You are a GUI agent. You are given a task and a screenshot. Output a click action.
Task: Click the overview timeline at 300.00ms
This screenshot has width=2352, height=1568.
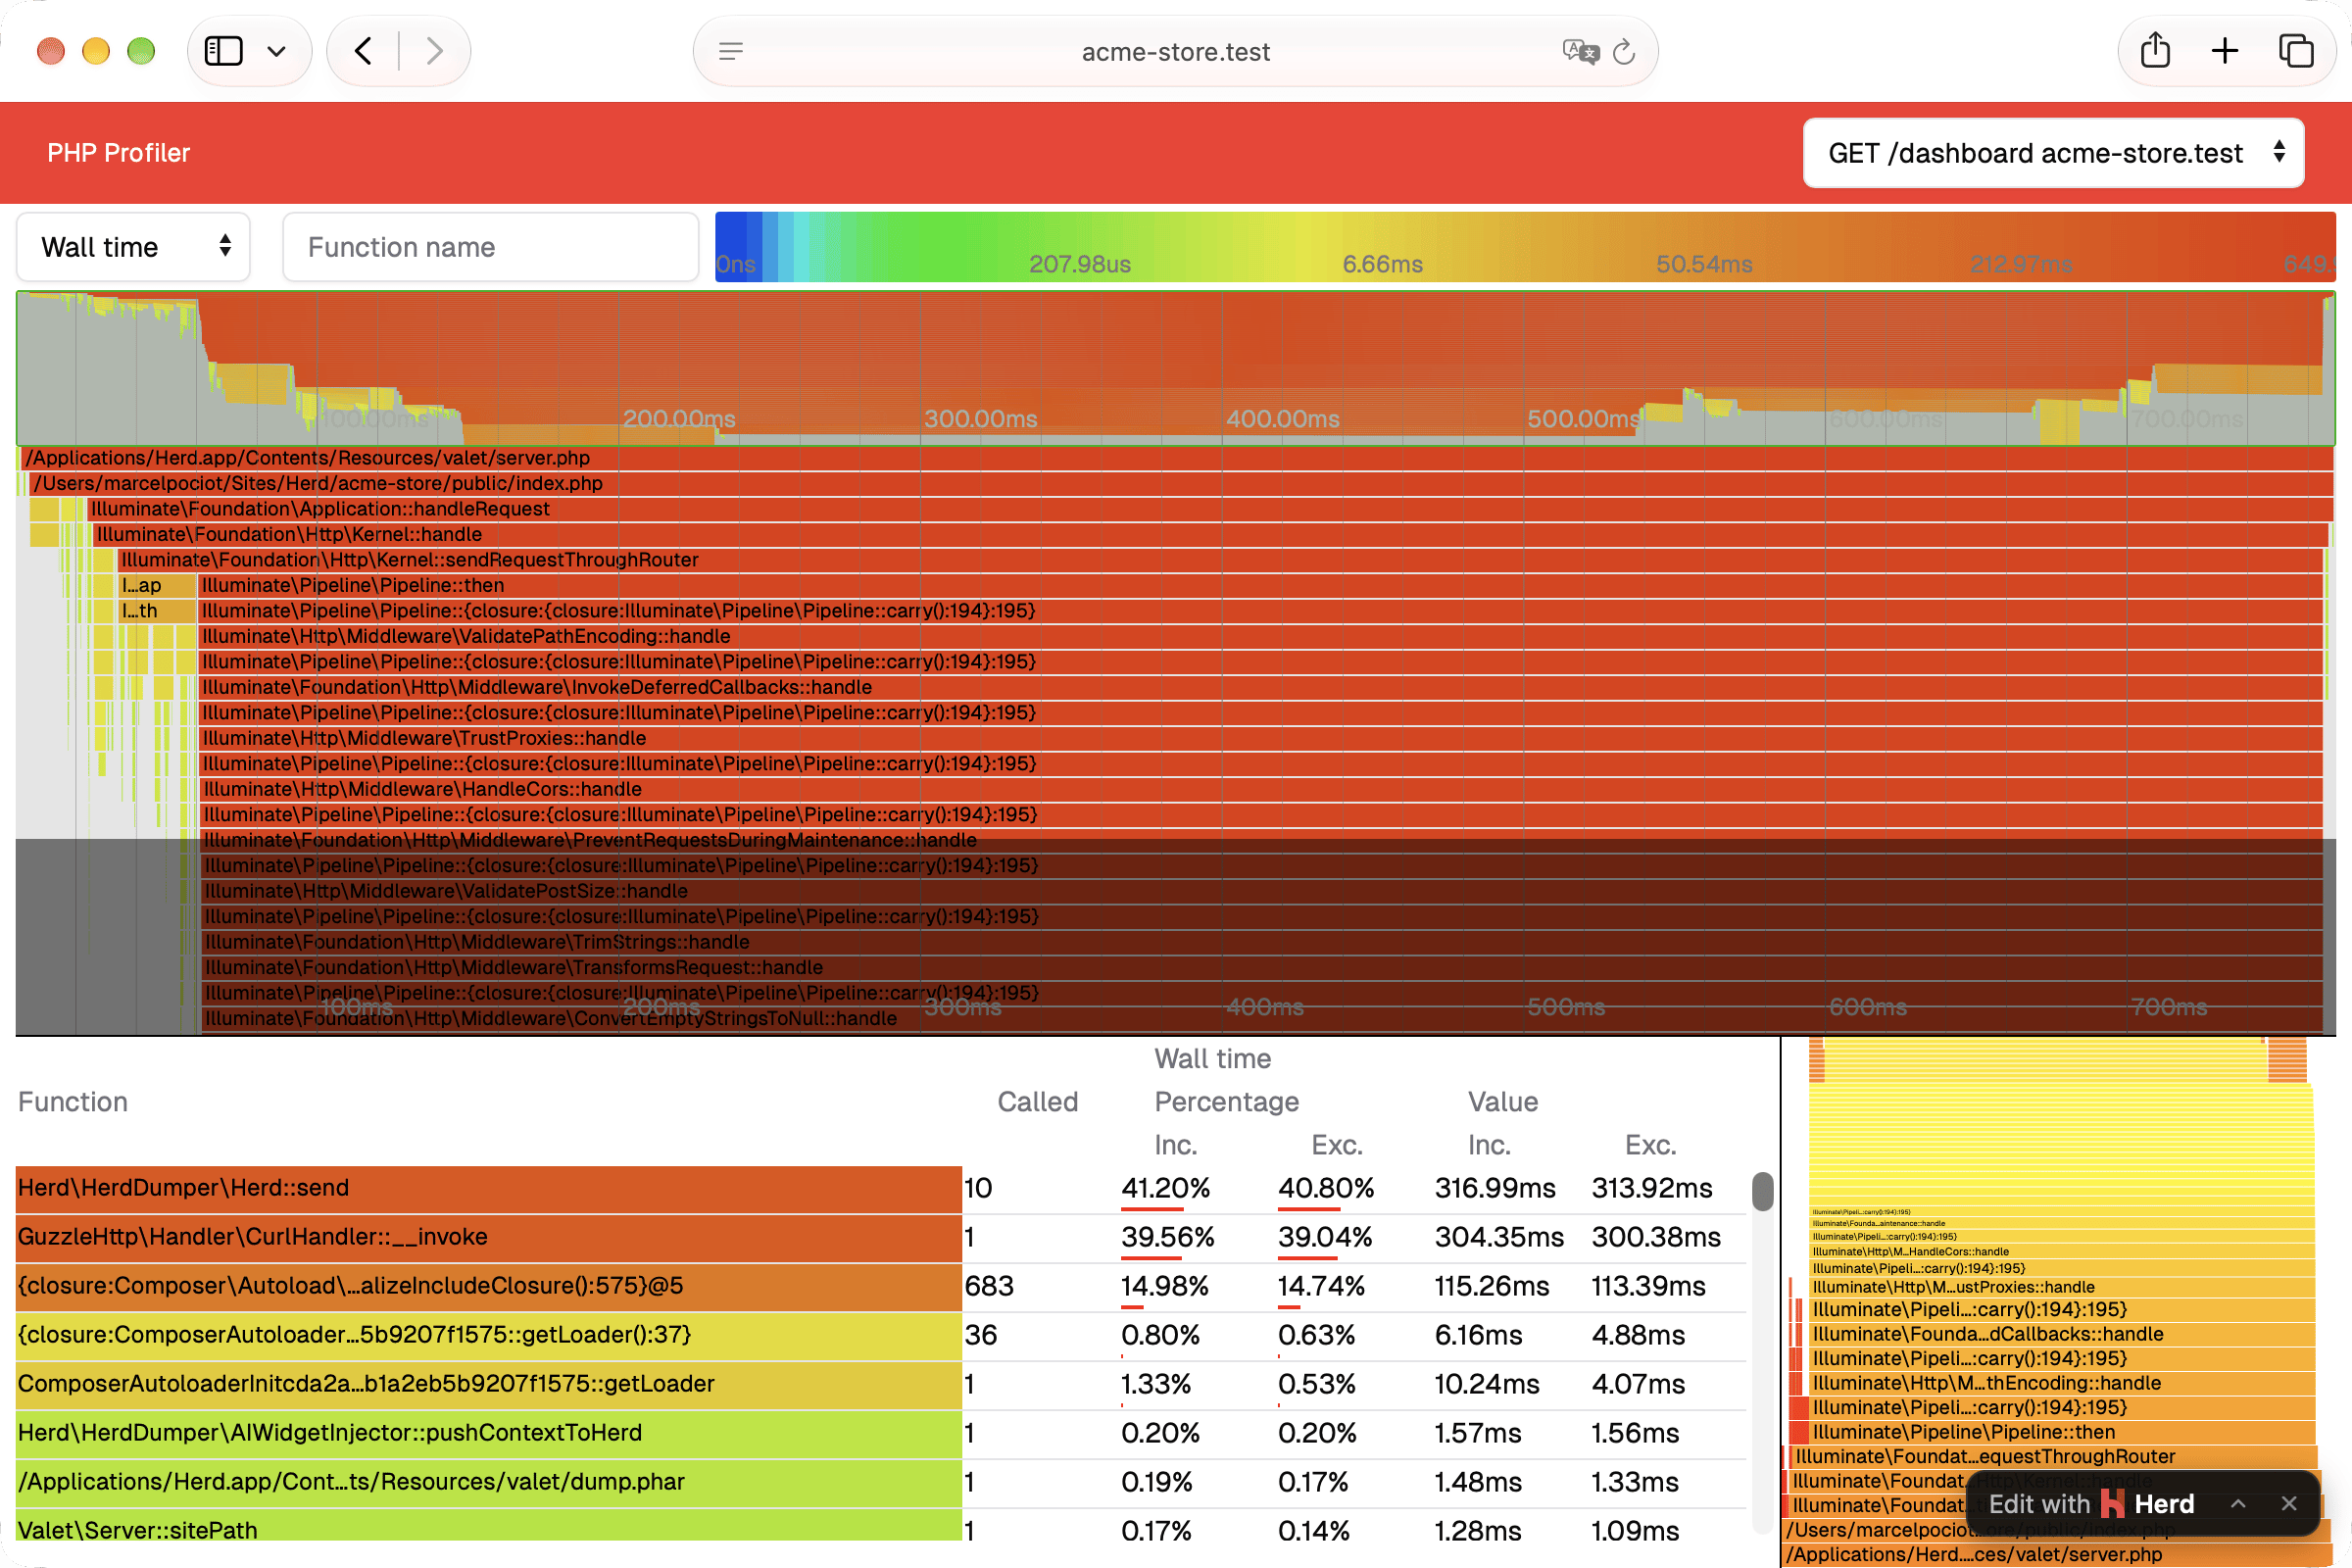click(x=980, y=419)
